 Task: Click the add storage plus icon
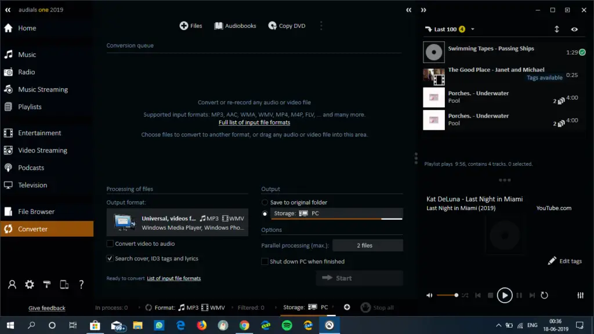[x=347, y=307]
